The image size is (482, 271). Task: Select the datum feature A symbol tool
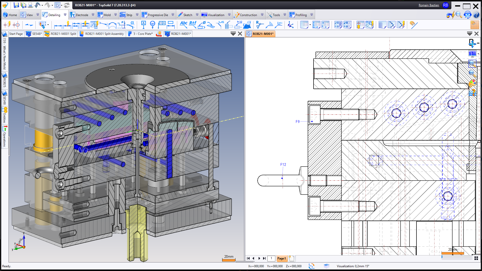click(143, 25)
